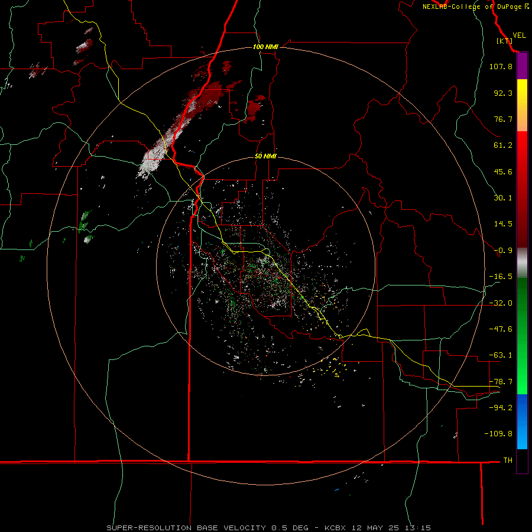This screenshot has height=532, width=532.
Task: Click the 30.1 legend value
Action: pos(503,198)
